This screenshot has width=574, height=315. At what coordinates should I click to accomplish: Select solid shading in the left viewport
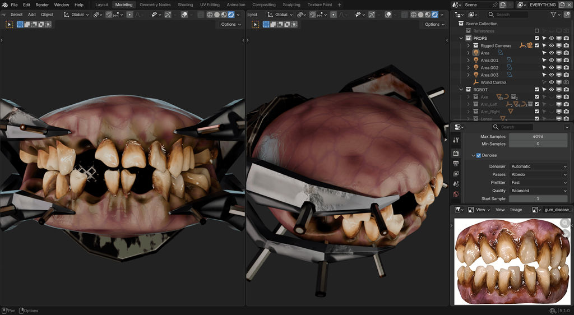coord(217,15)
